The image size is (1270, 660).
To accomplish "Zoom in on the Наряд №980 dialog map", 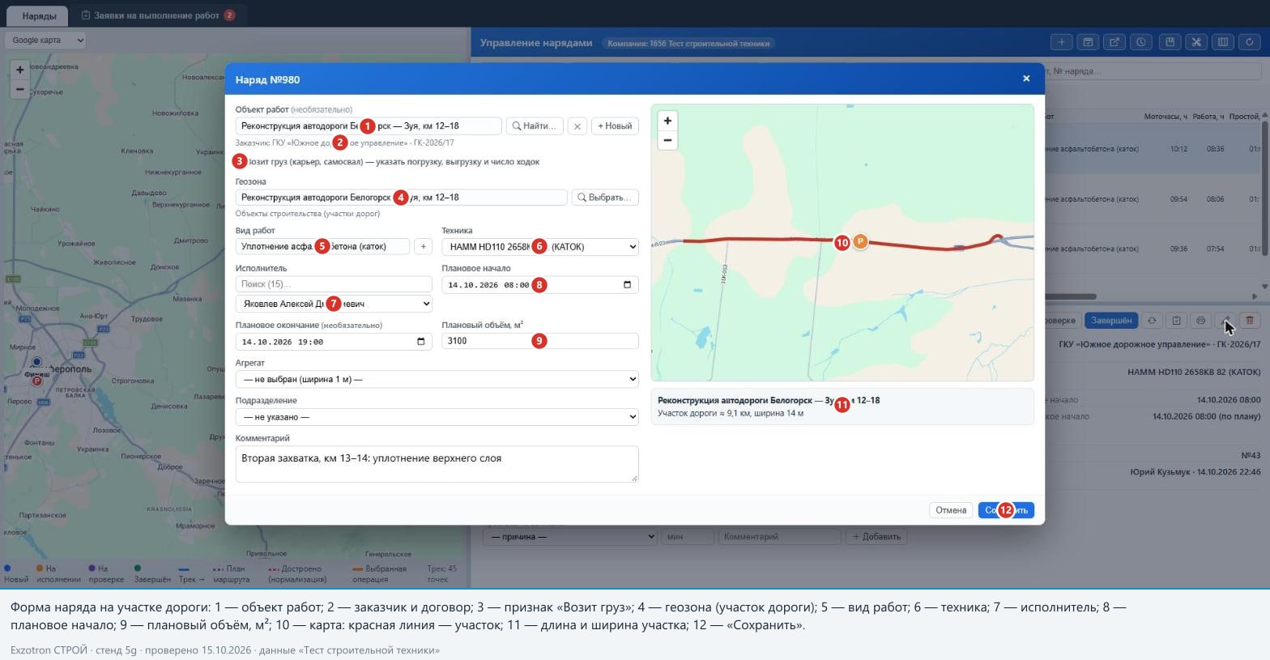I will [x=667, y=121].
